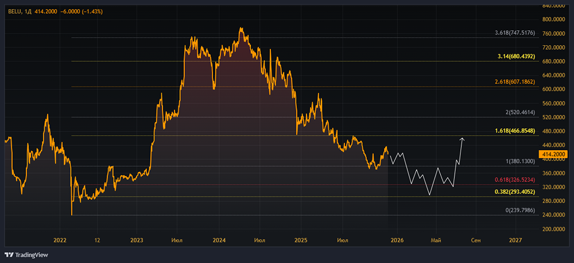Image resolution: width=574 pixels, height=263 pixels.
Task: Select the 0.382 (293.4052) Fibonacci label
Action: tap(515, 192)
